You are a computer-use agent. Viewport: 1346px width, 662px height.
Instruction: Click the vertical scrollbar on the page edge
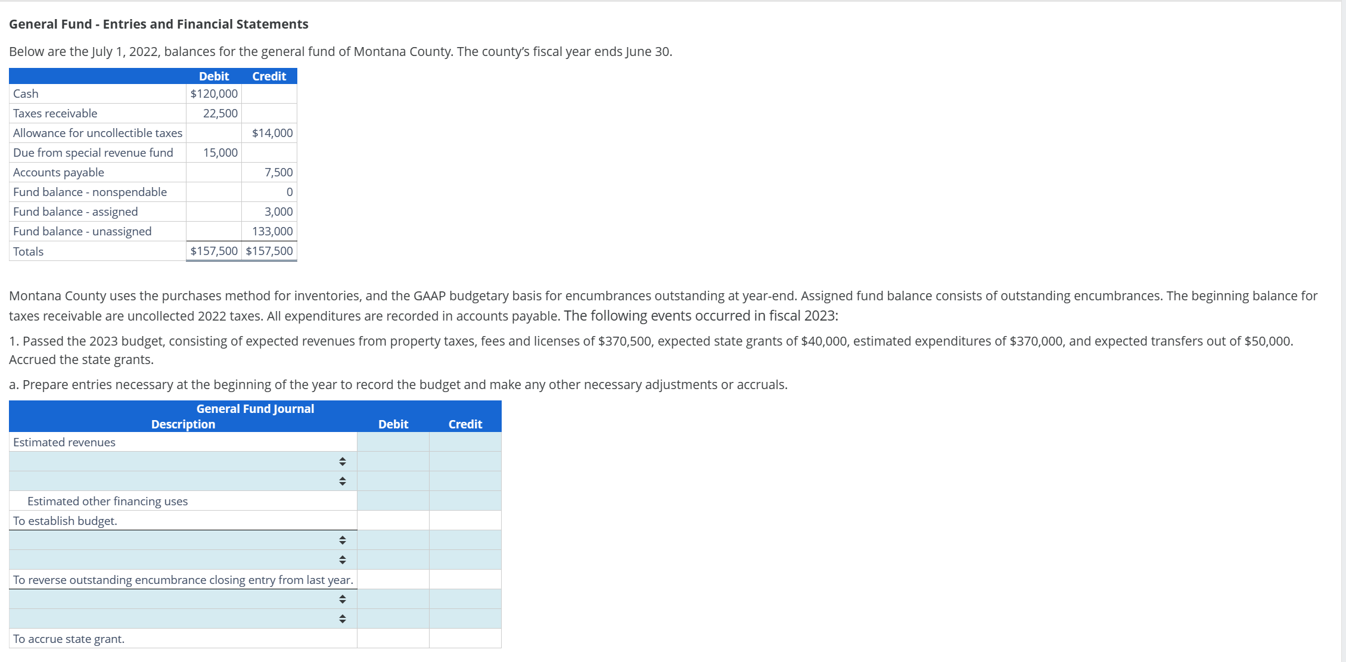1343,331
